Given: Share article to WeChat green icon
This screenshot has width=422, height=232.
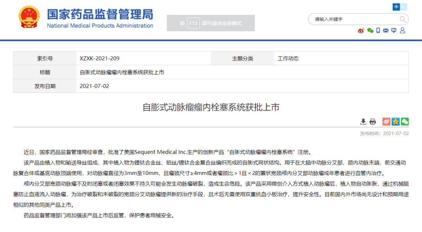Looking at the screenshot, I should 404,121.
